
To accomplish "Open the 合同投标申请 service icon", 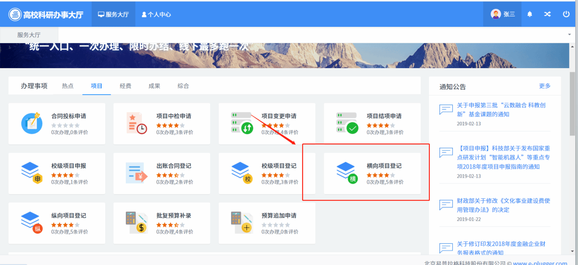I will 32,123.
